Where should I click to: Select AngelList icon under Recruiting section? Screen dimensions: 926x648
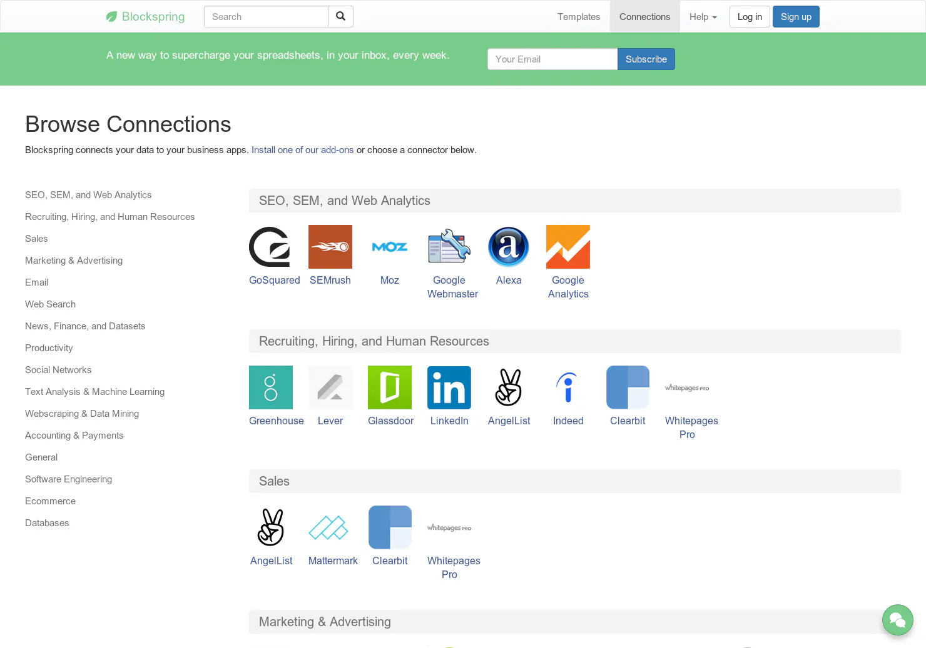tap(509, 387)
